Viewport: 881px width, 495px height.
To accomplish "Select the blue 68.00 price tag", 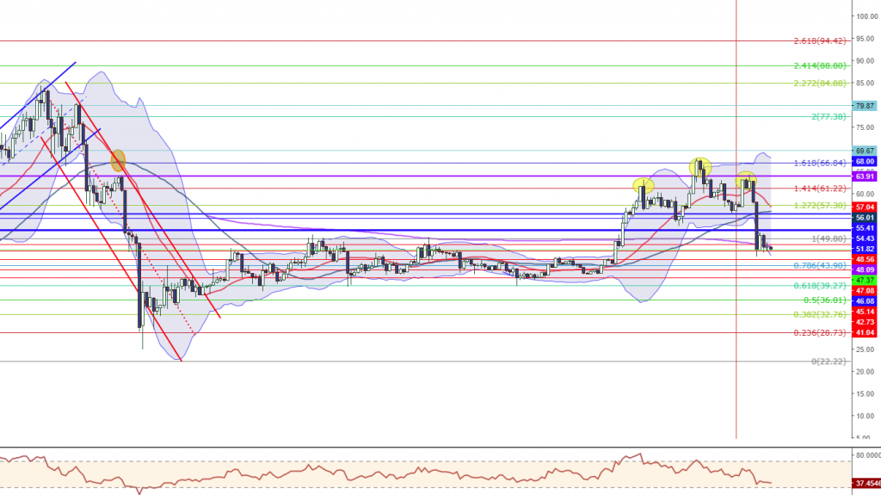I will coord(865,162).
